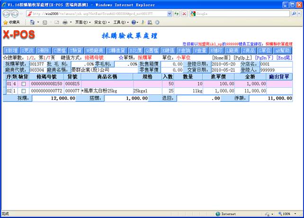Click the Home icon in command bar
The image size is (304, 218).
(32, 22)
